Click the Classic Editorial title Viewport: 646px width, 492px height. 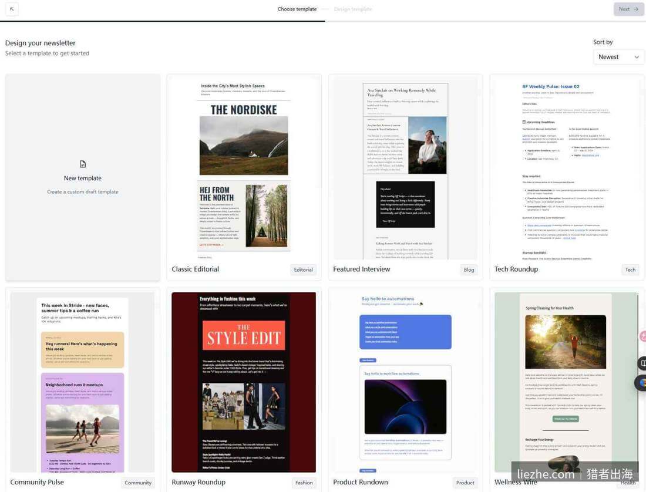tap(196, 269)
